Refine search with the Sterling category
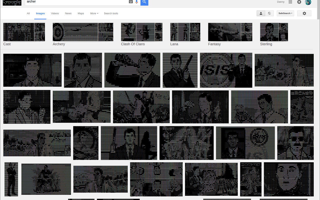Image resolution: width=320 pixels, height=200 pixels. click(274, 34)
